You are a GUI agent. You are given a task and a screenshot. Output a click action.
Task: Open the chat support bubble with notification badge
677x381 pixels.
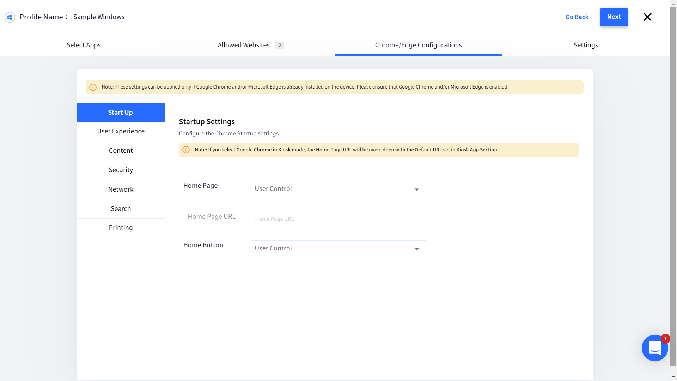coord(655,348)
